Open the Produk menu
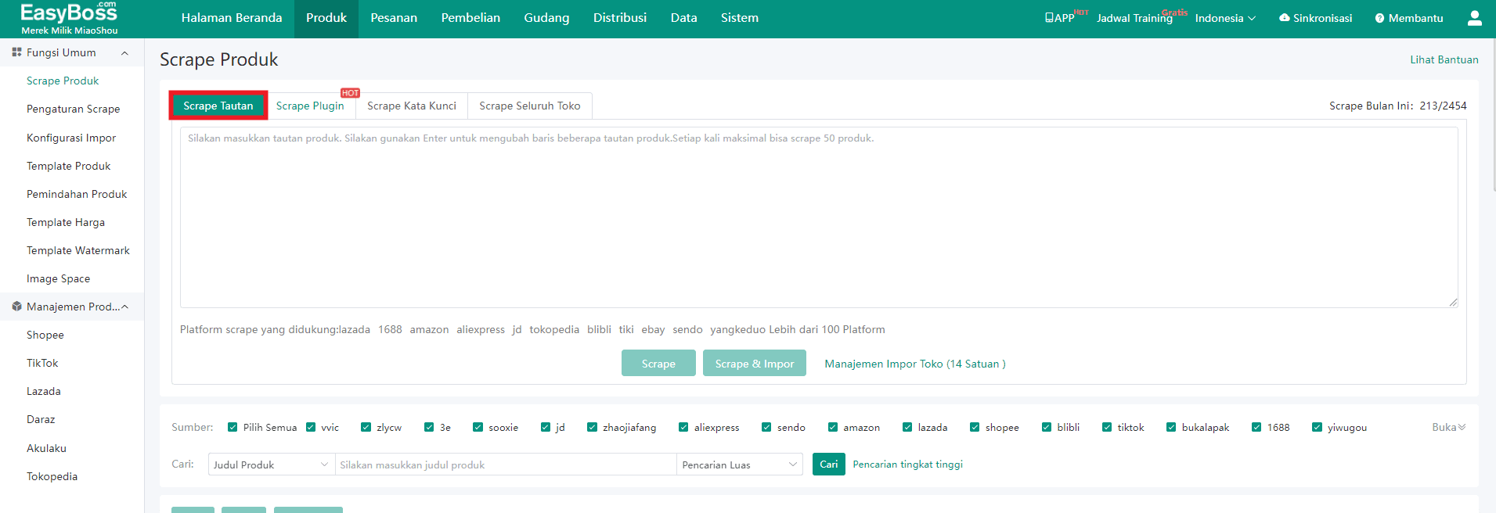This screenshot has width=1496, height=513. [326, 18]
